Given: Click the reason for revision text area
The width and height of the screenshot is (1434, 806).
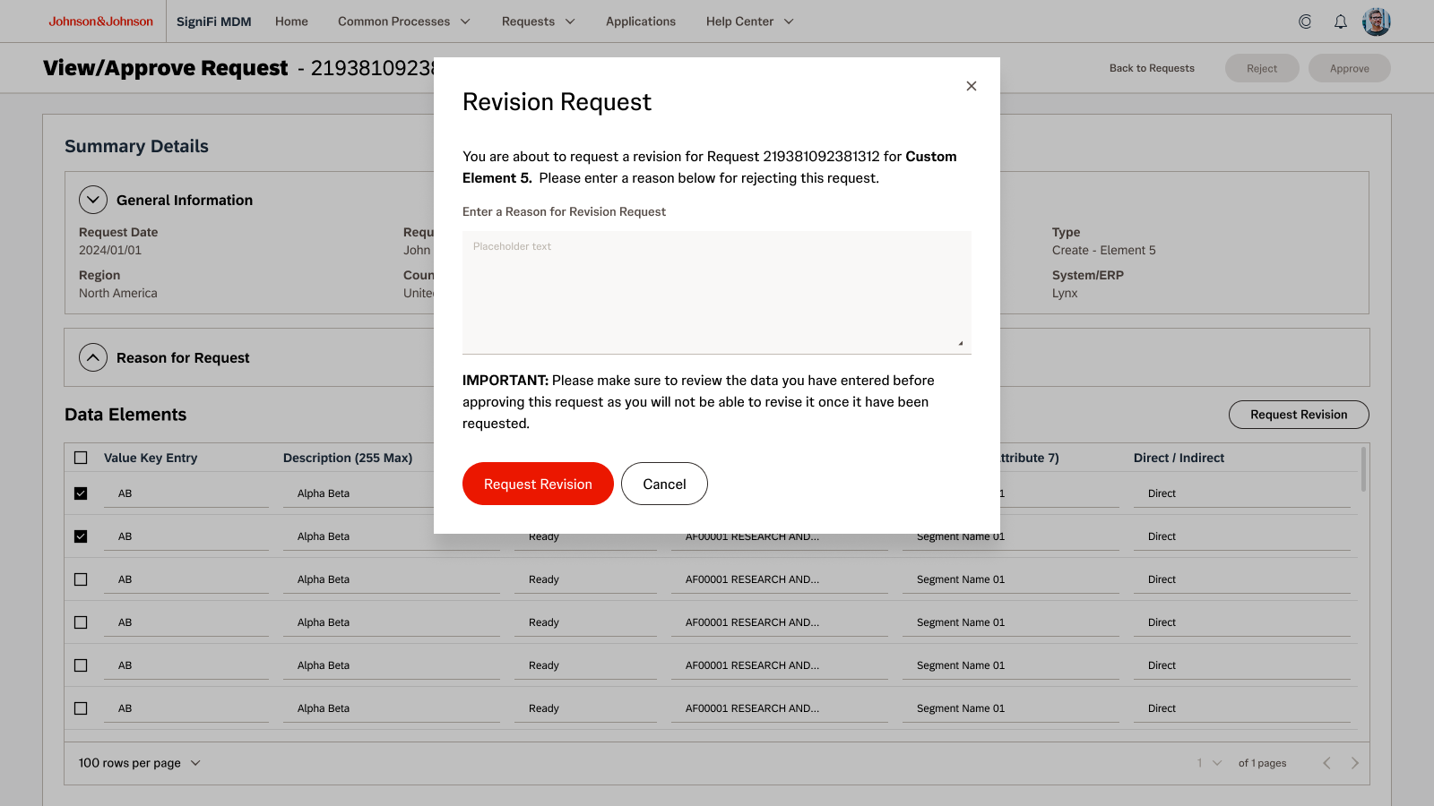Looking at the screenshot, I should point(716,292).
